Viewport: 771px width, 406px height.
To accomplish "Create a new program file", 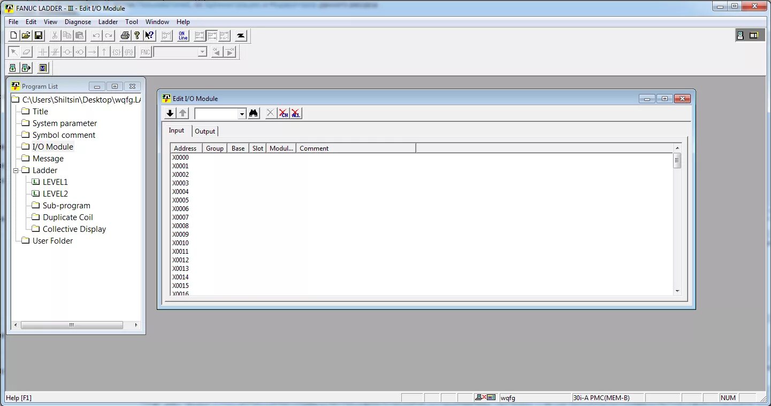I will tap(14, 36).
